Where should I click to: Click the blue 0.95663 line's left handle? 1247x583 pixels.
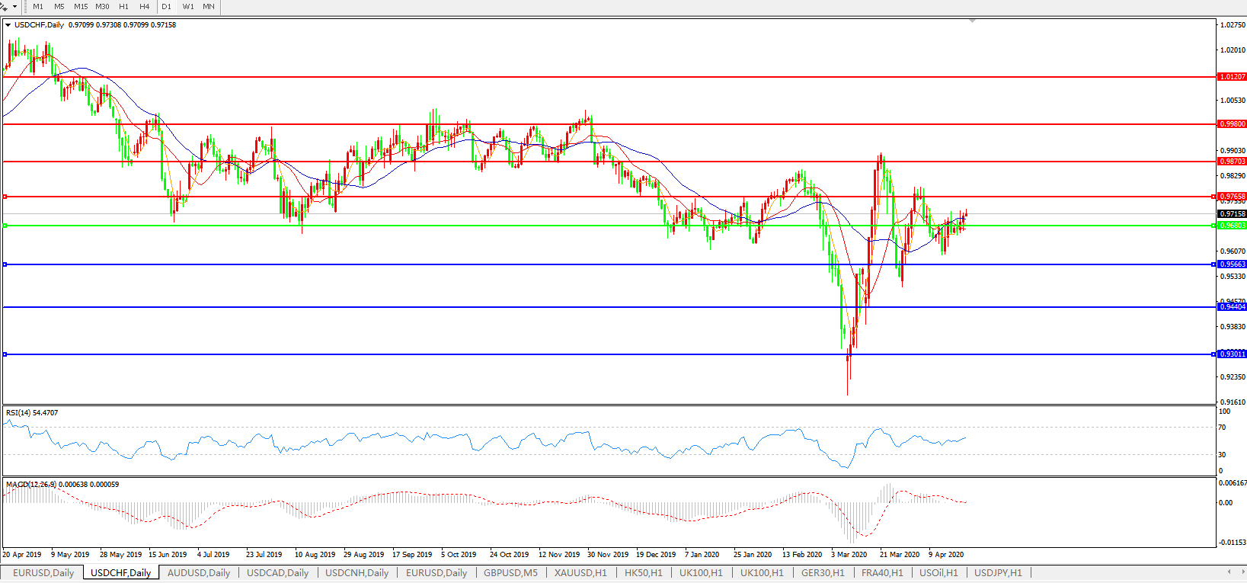pyautogui.click(x=5, y=264)
